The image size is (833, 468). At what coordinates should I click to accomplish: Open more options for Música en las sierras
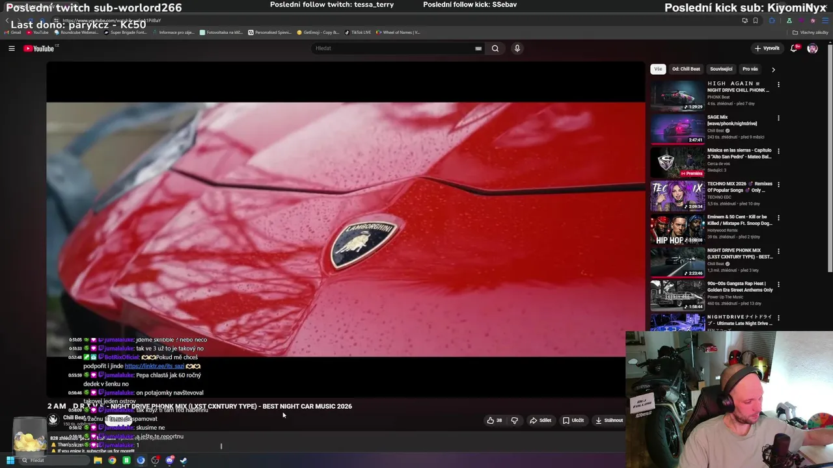(x=778, y=151)
